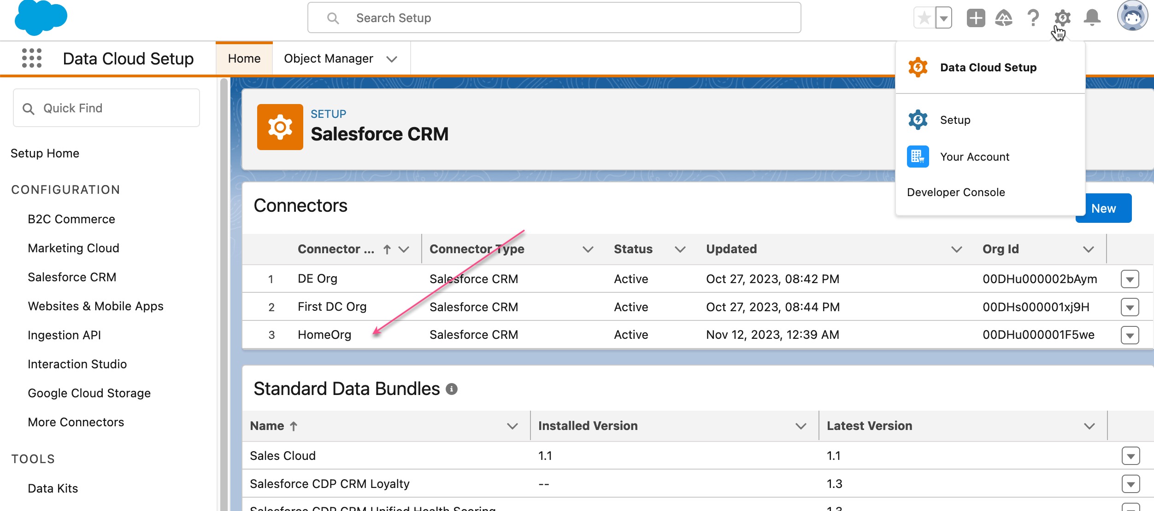1154x511 pixels.
Task: Open Connector Type column menu chevron
Action: tap(588, 250)
